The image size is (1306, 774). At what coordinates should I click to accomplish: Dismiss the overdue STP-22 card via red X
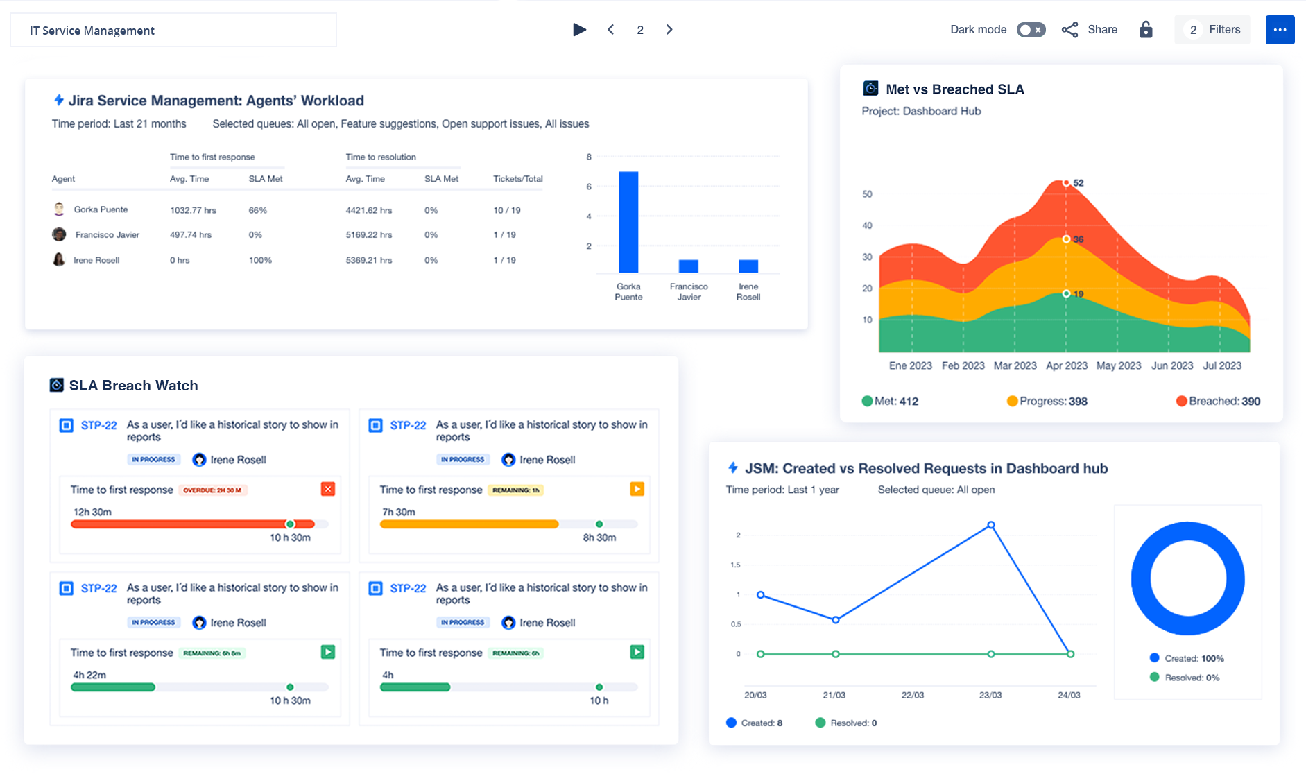pos(328,489)
